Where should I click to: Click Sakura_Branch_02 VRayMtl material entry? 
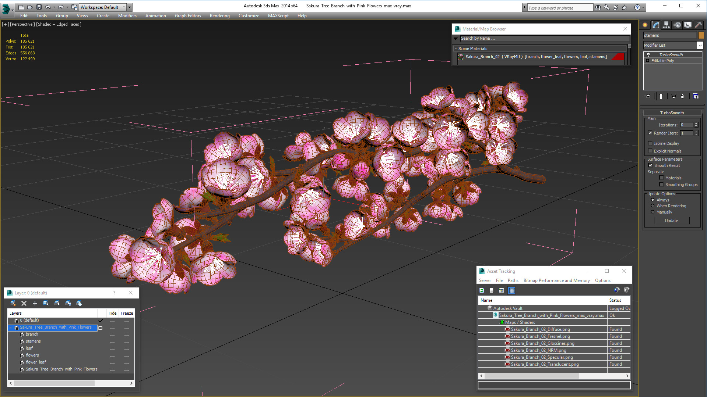541,57
